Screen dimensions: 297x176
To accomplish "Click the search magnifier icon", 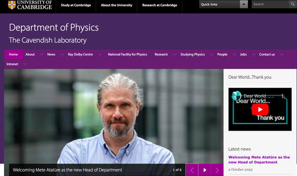I will click(293, 4).
